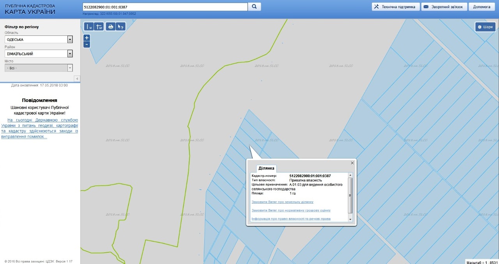Open Технічна підтримка support page
The height and width of the screenshot is (264, 499).
point(396,7)
